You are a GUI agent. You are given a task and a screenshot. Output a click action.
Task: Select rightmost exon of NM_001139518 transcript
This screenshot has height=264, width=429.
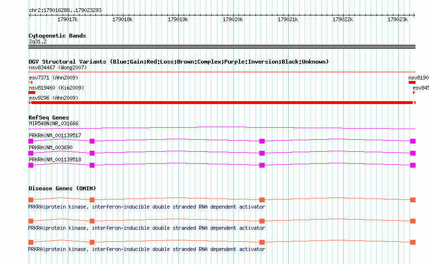click(x=413, y=165)
